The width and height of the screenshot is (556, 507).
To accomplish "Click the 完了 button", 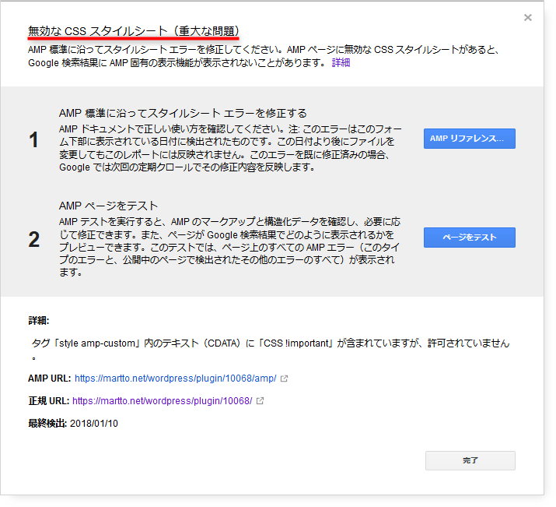I will 470,460.
